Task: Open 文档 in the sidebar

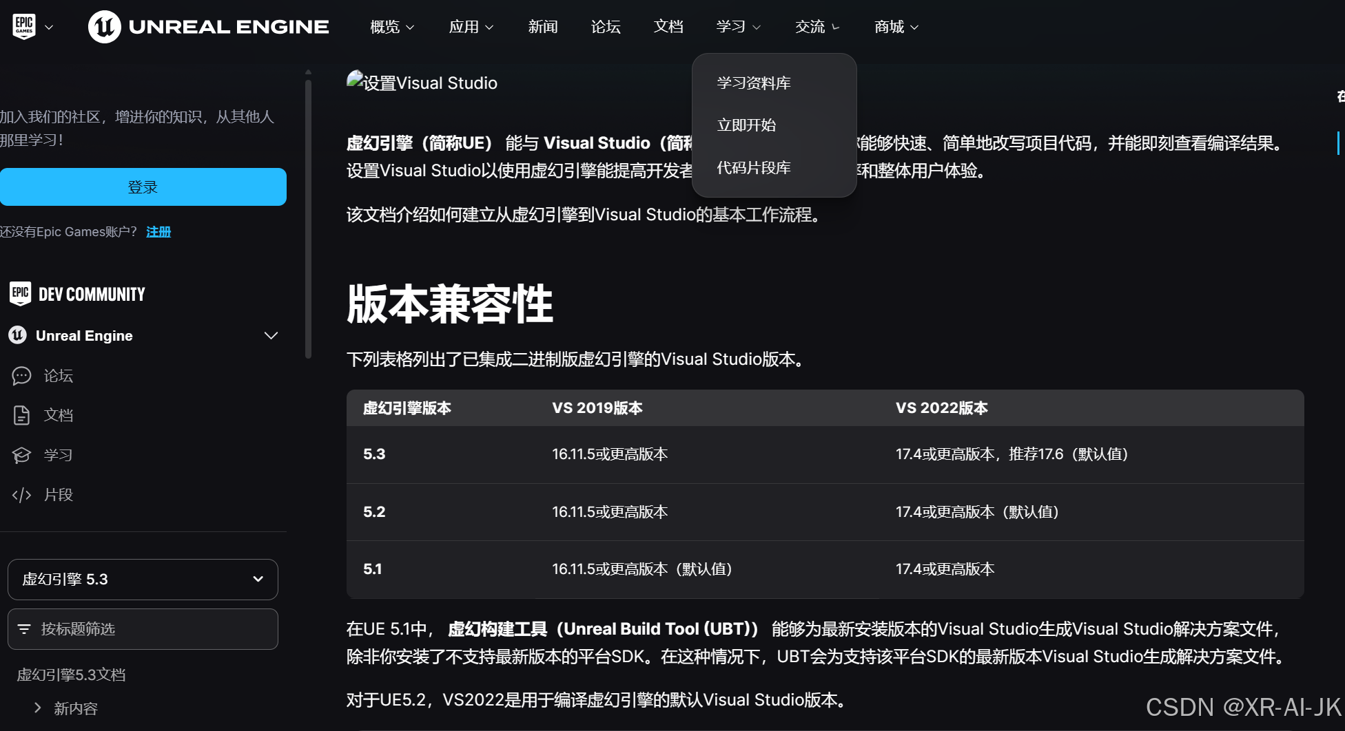Action: [x=59, y=415]
